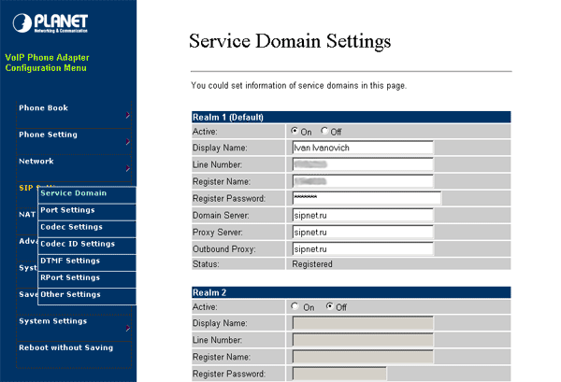This screenshot has width=561, height=382.
Task: Set Realm 2 Active to Off
Action: (329, 306)
